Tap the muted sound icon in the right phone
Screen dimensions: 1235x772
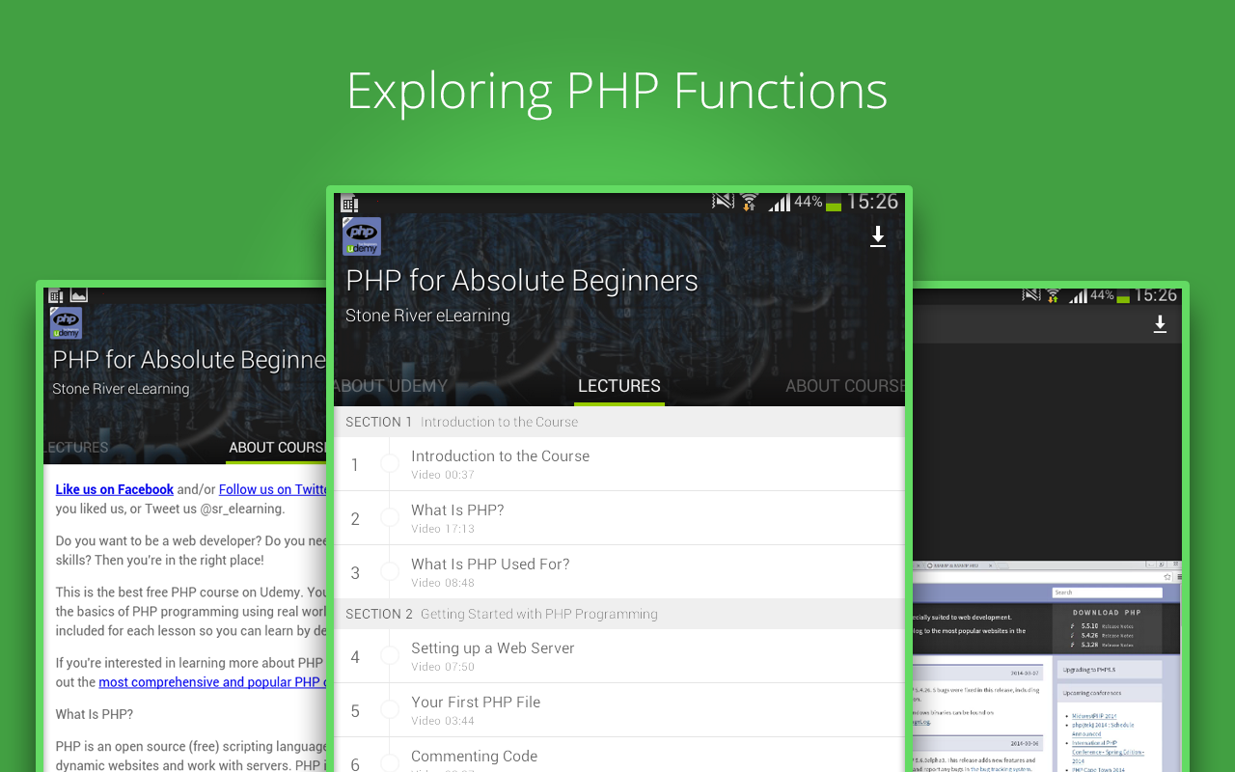tap(1031, 295)
